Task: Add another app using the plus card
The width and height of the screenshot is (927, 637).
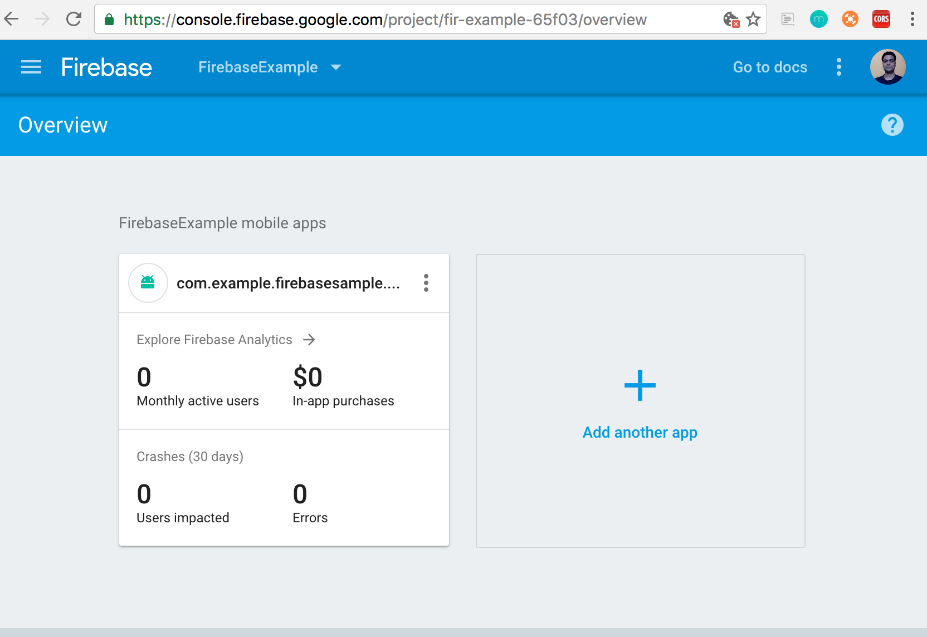Action: click(x=640, y=402)
